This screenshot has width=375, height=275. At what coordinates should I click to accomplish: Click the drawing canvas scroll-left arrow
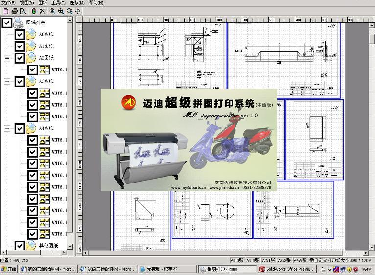tap(85, 253)
